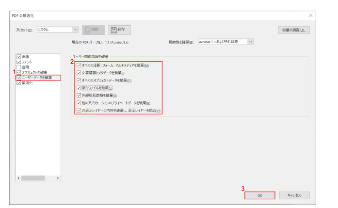Select オブジェクトを破棄 in the left list
Image resolution: width=338 pixels, height=208 pixels.
pos(34,72)
